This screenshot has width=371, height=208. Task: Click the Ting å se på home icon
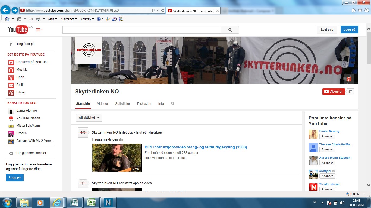(11, 44)
